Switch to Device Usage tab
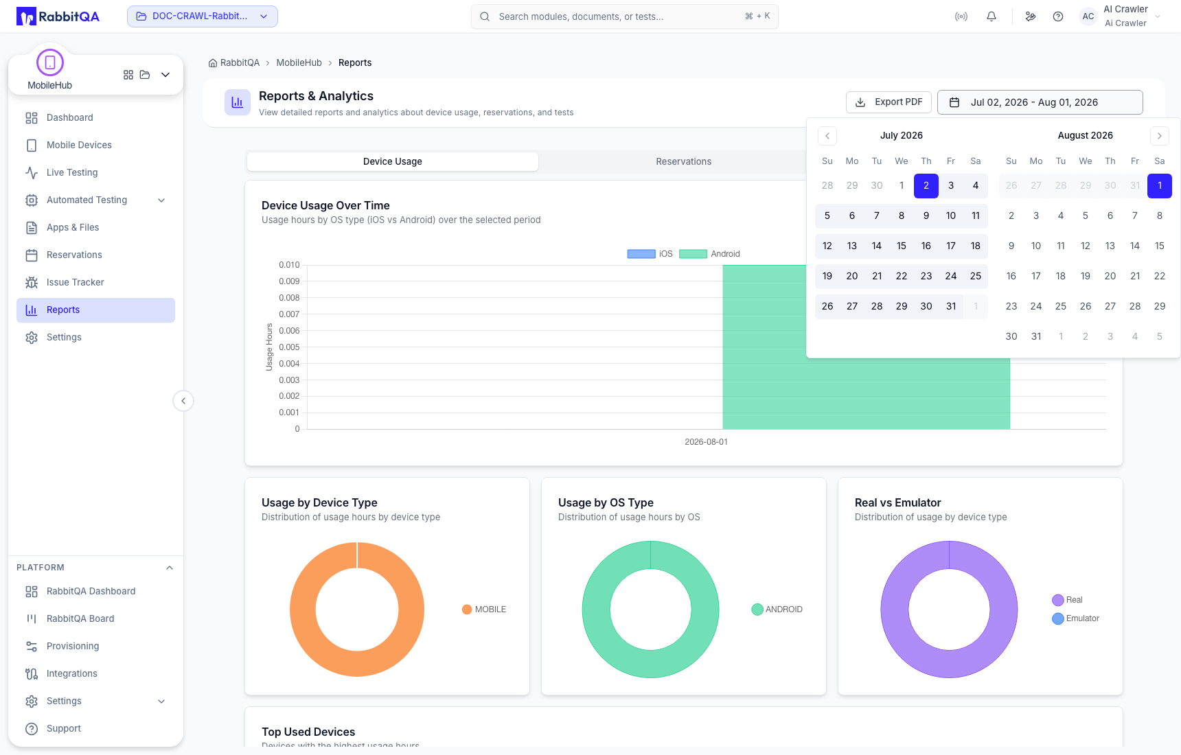Screen dimensions: 1181x755 coord(393,162)
